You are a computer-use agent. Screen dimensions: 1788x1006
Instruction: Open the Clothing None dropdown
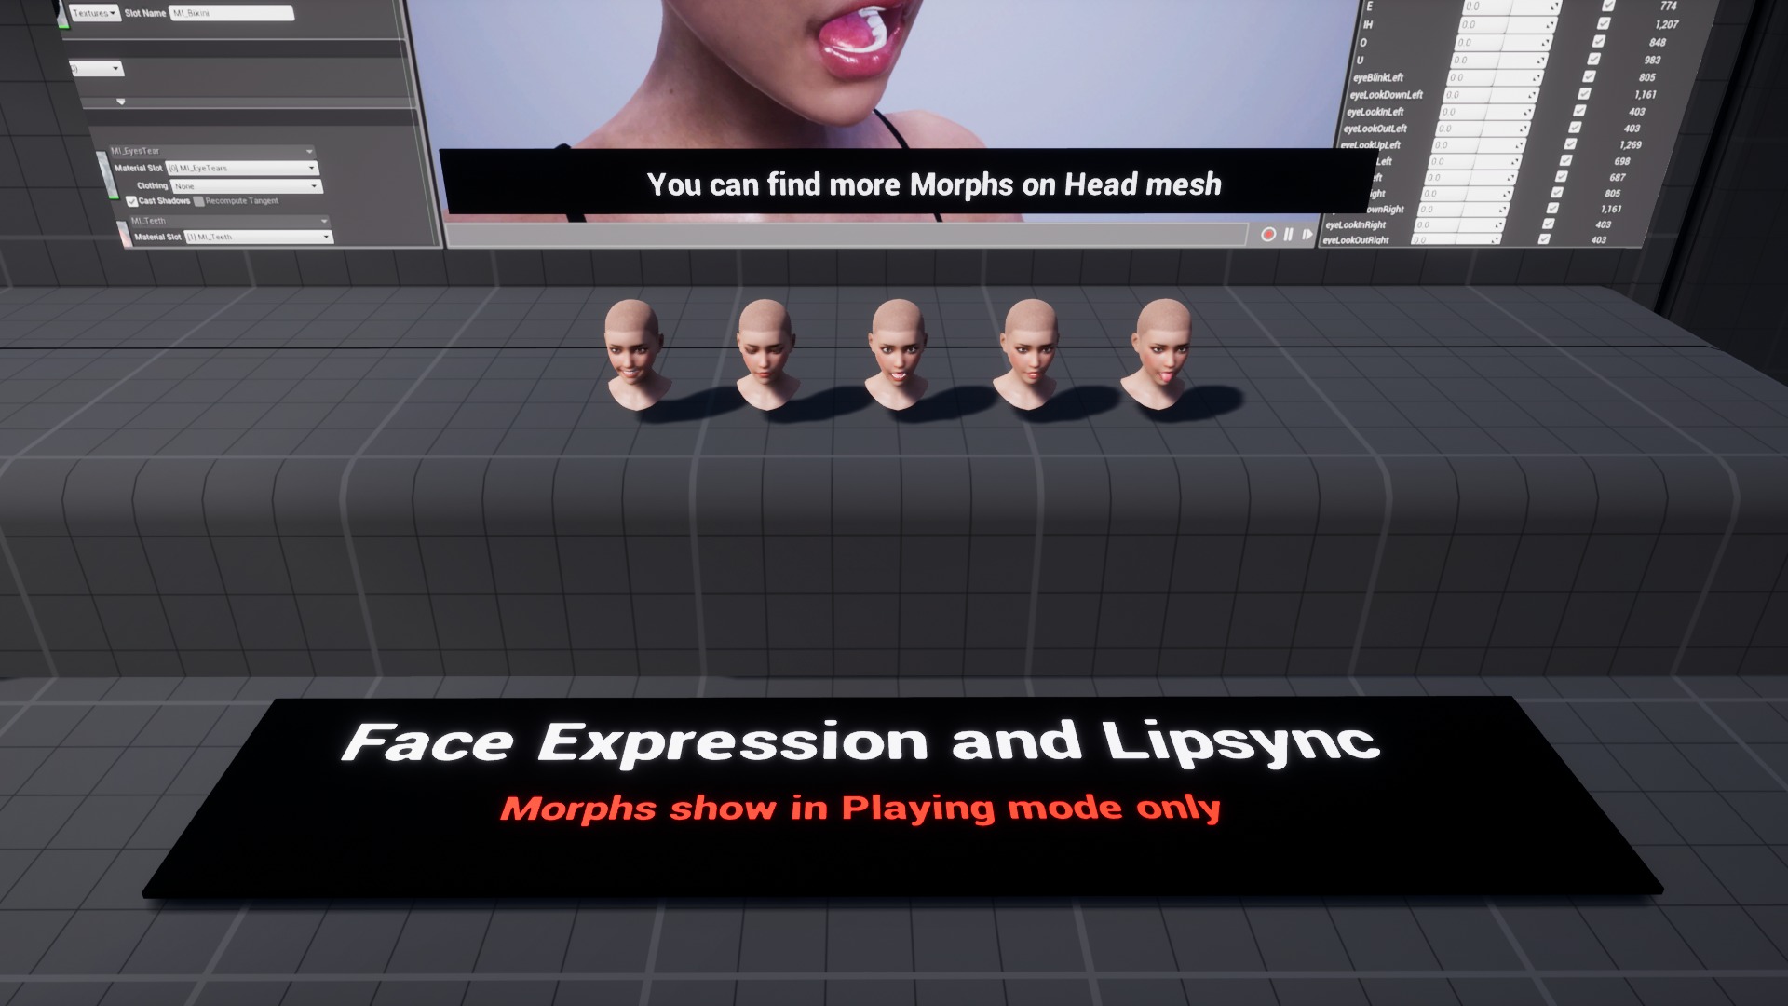pyautogui.click(x=246, y=186)
